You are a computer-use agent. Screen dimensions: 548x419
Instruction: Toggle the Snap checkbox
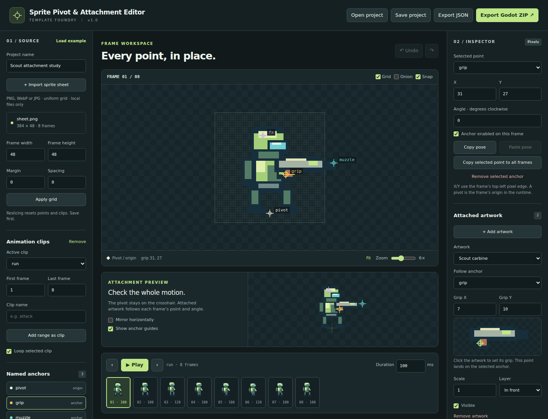(x=418, y=77)
